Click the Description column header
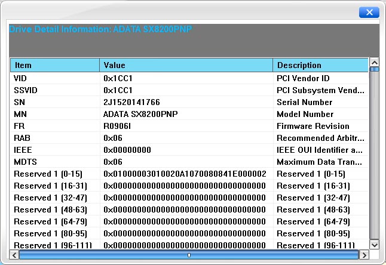This screenshot has width=386, height=265. 320,65
